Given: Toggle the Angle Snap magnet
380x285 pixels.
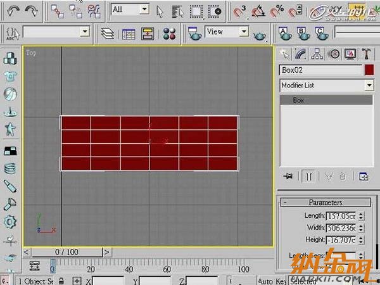Looking at the screenshot, I should (258, 11).
